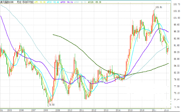Select 2017 on the time axis

(154, 110)
